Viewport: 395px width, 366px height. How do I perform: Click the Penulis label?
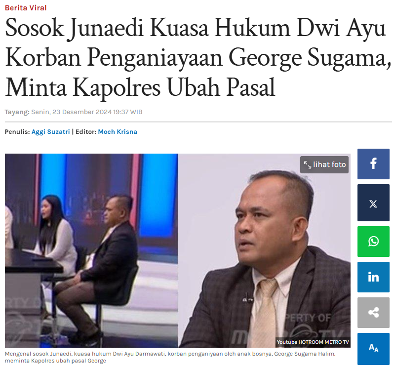(x=17, y=132)
